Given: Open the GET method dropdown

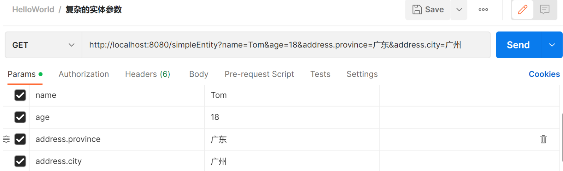Looking at the screenshot, I should tap(43, 45).
